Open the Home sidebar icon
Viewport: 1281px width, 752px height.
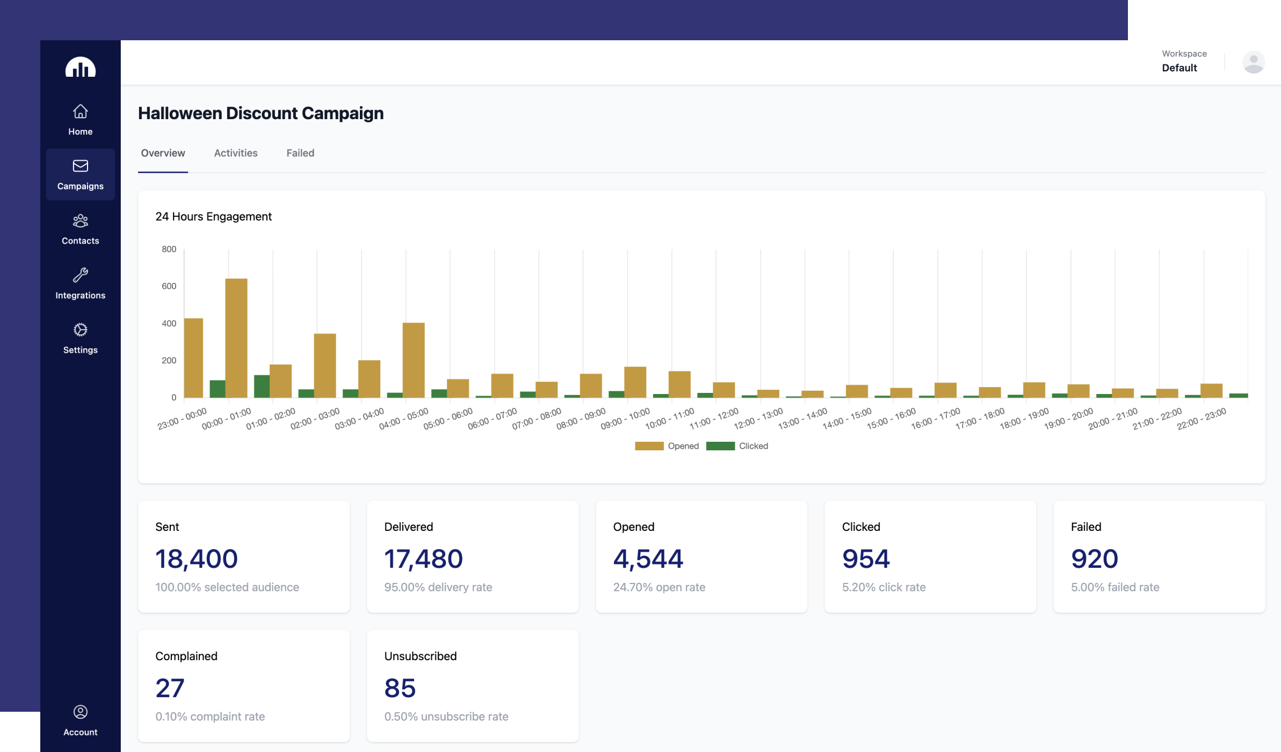click(x=80, y=112)
